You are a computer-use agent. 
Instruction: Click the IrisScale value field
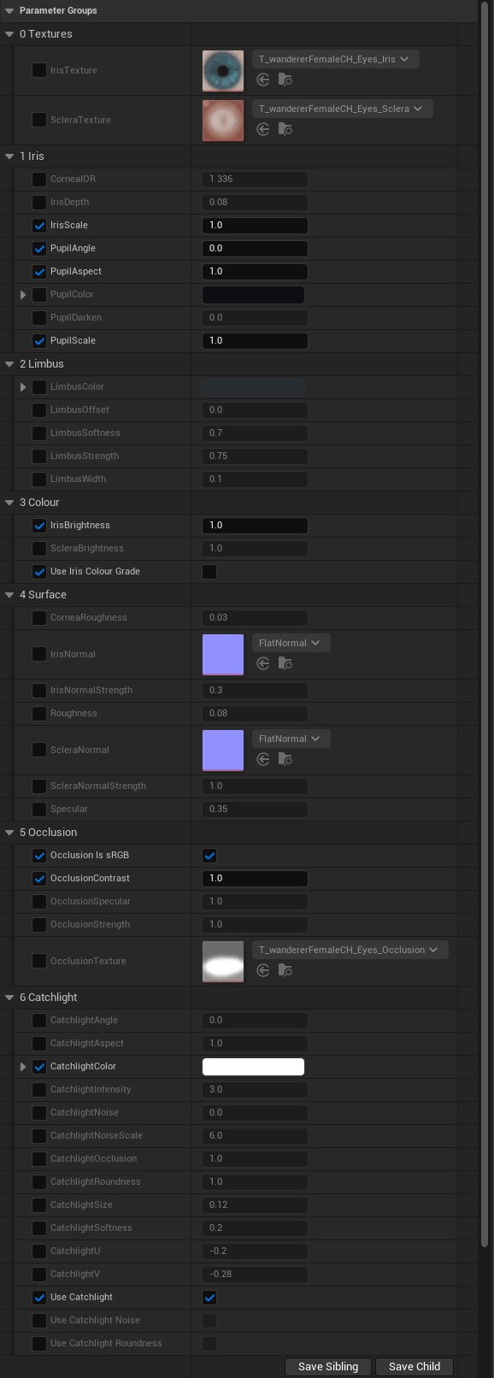click(255, 226)
